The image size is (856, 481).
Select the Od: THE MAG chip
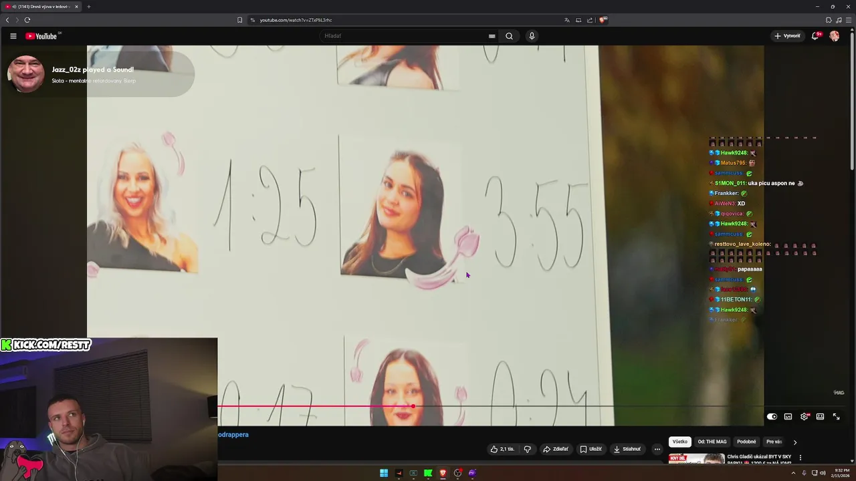[712, 442]
